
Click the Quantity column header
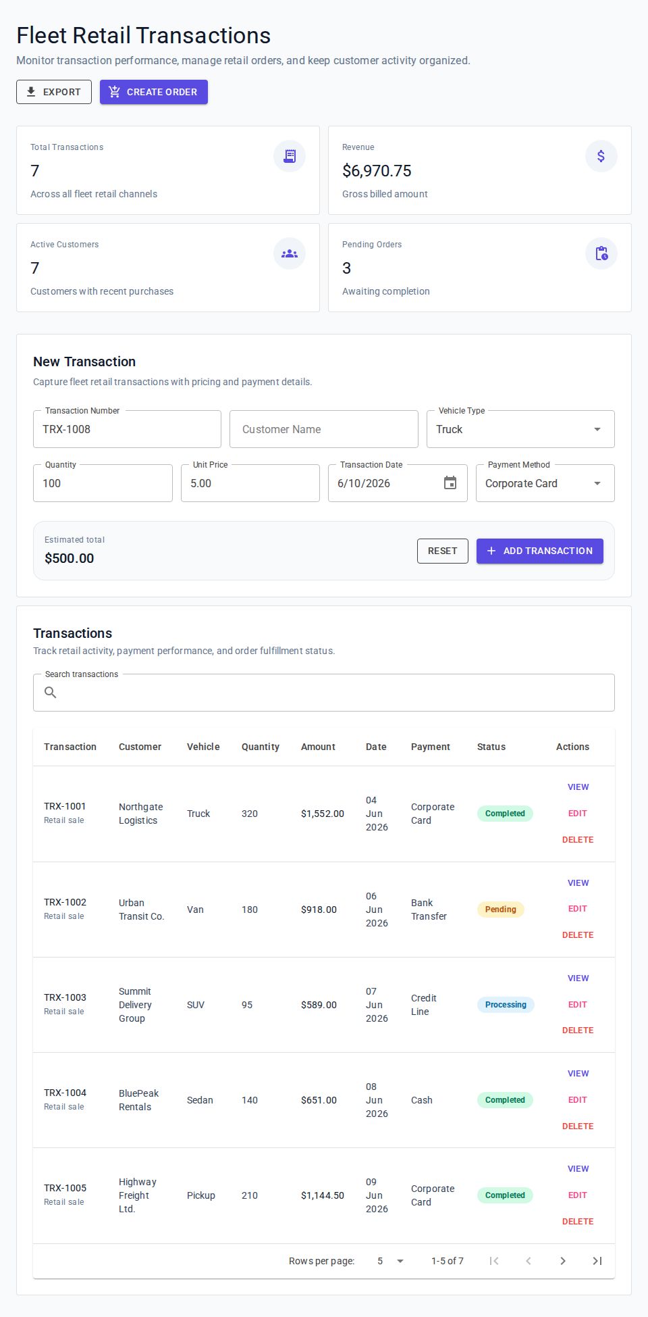tap(261, 747)
